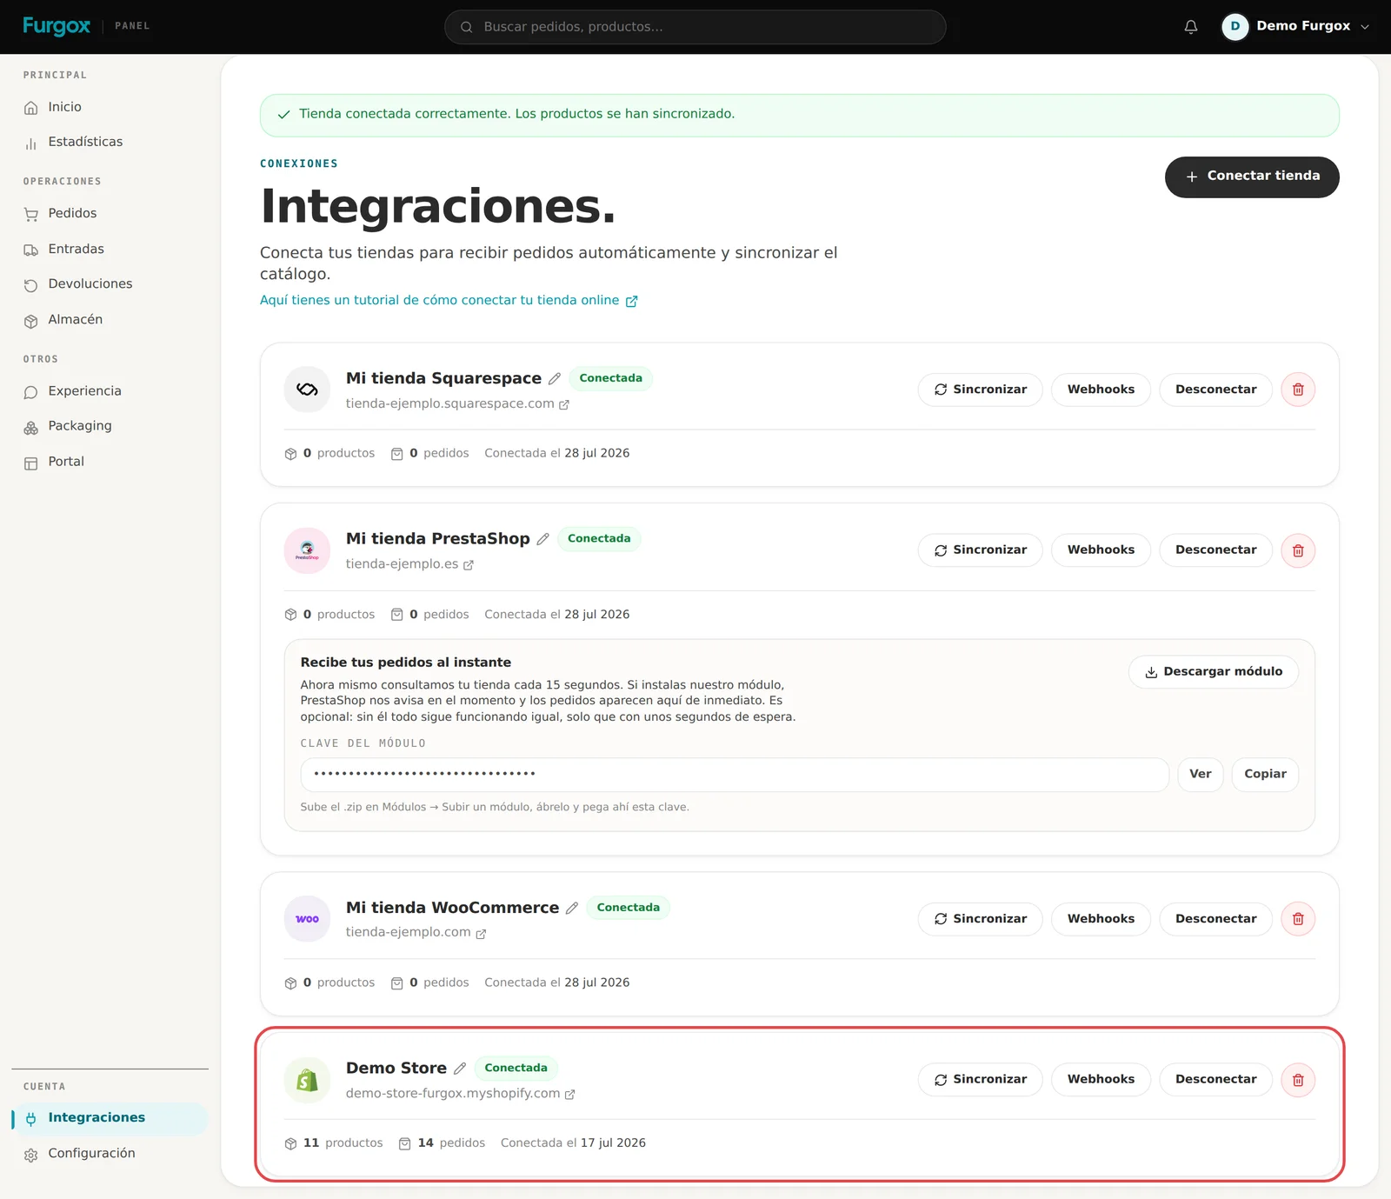
Task: Click the success message about synced products
Action: click(x=799, y=115)
